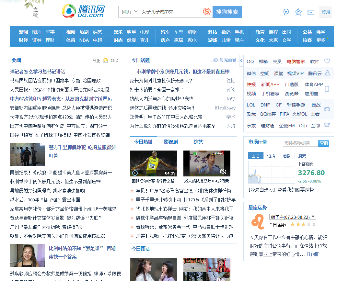Open the 王者 game link

coord(315,114)
